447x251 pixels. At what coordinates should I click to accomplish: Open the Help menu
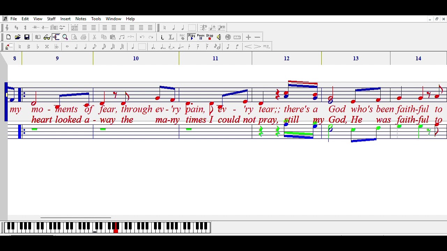click(x=130, y=19)
